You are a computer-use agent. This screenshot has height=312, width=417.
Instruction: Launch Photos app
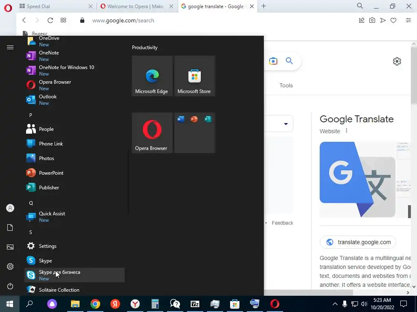75,158
